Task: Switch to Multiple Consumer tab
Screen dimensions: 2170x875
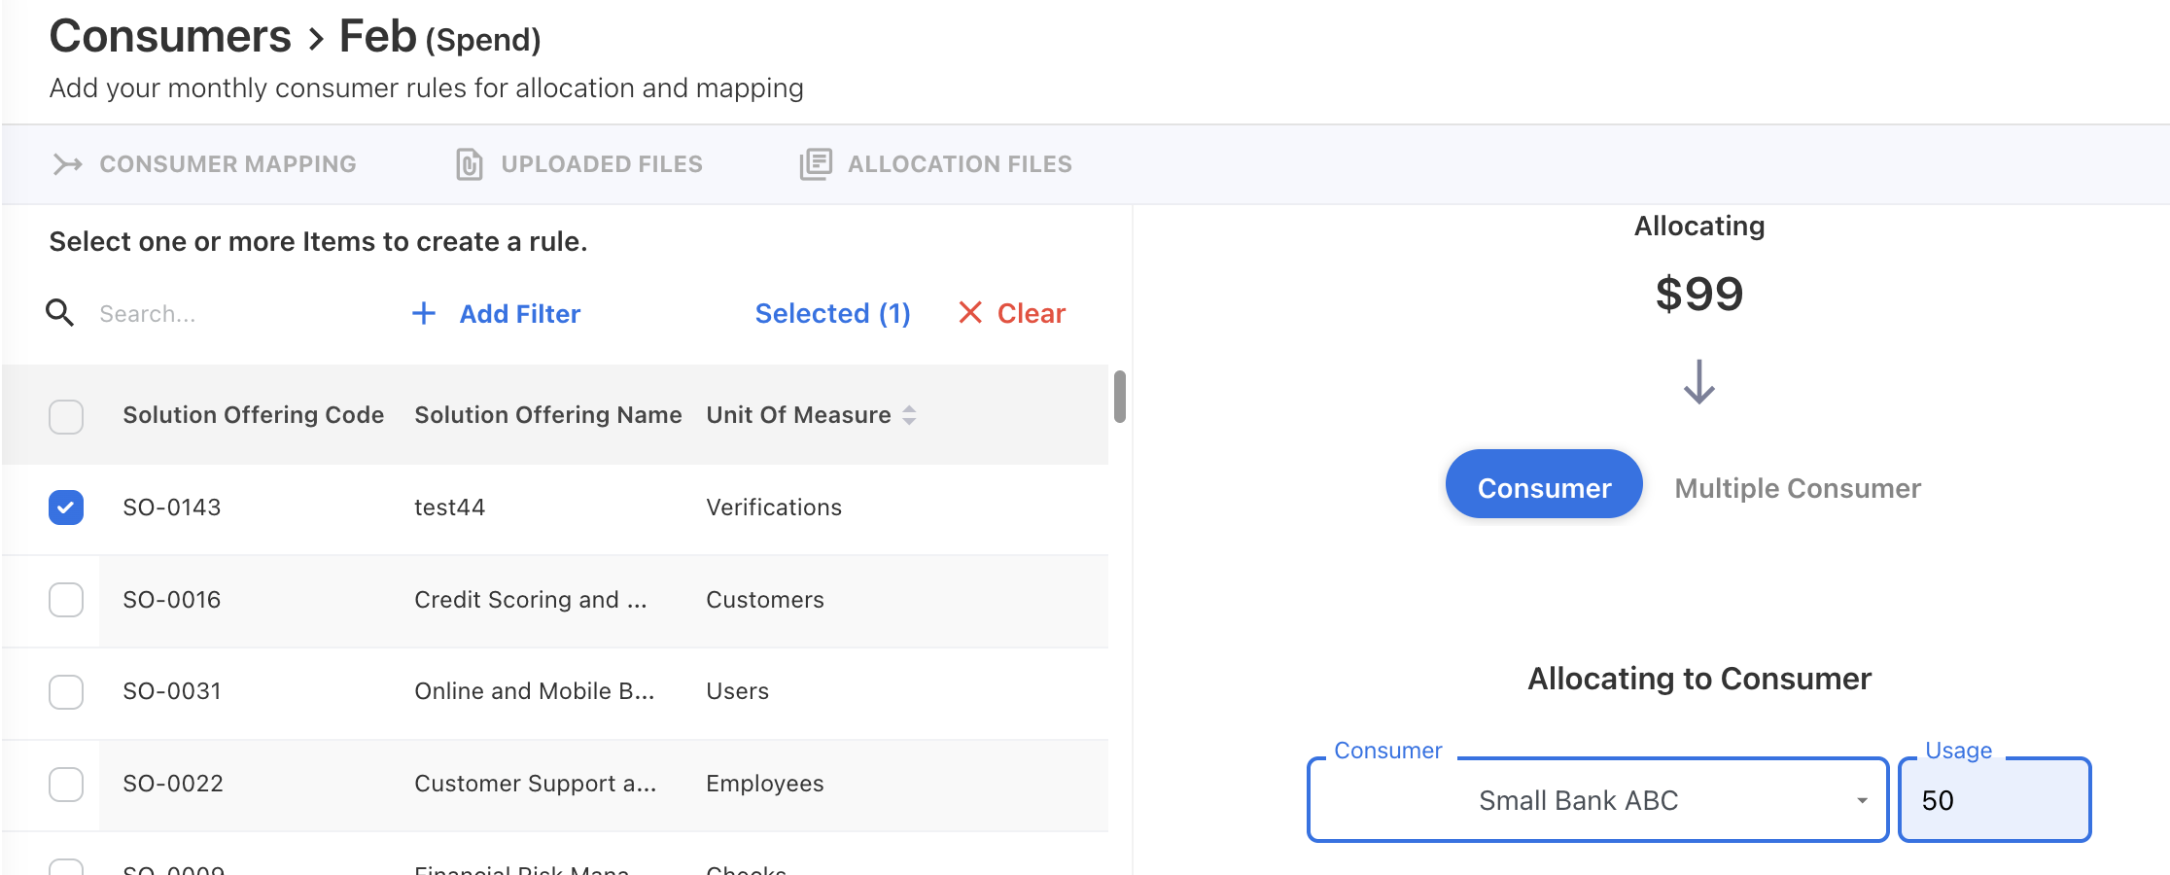Action: tap(1797, 488)
